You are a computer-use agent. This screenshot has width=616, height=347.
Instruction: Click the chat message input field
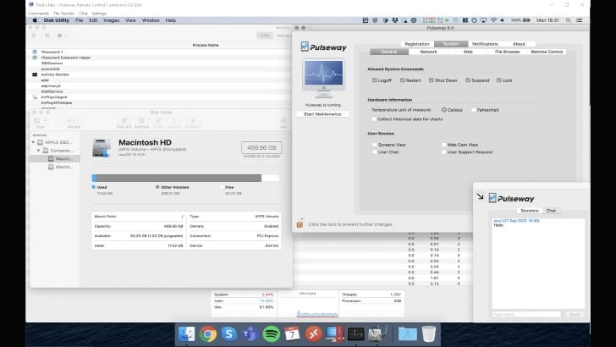pyautogui.click(x=526, y=314)
